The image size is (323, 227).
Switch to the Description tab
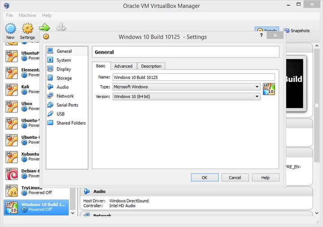click(x=151, y=66)
